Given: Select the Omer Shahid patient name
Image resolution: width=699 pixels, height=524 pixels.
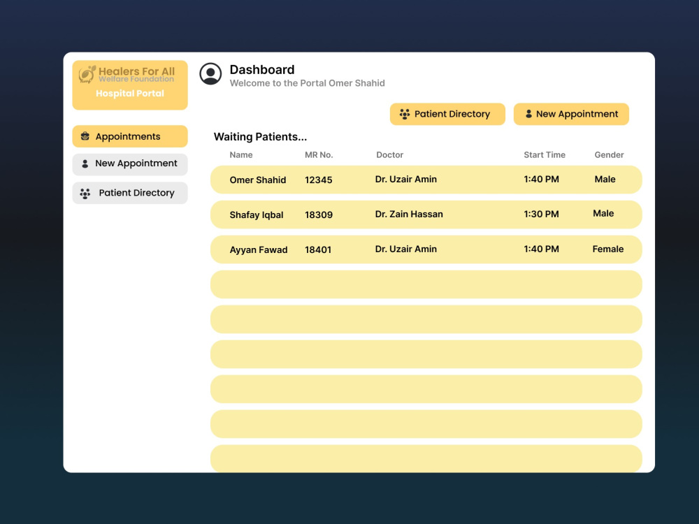Looking at the screenshot, I should (258, 180).
